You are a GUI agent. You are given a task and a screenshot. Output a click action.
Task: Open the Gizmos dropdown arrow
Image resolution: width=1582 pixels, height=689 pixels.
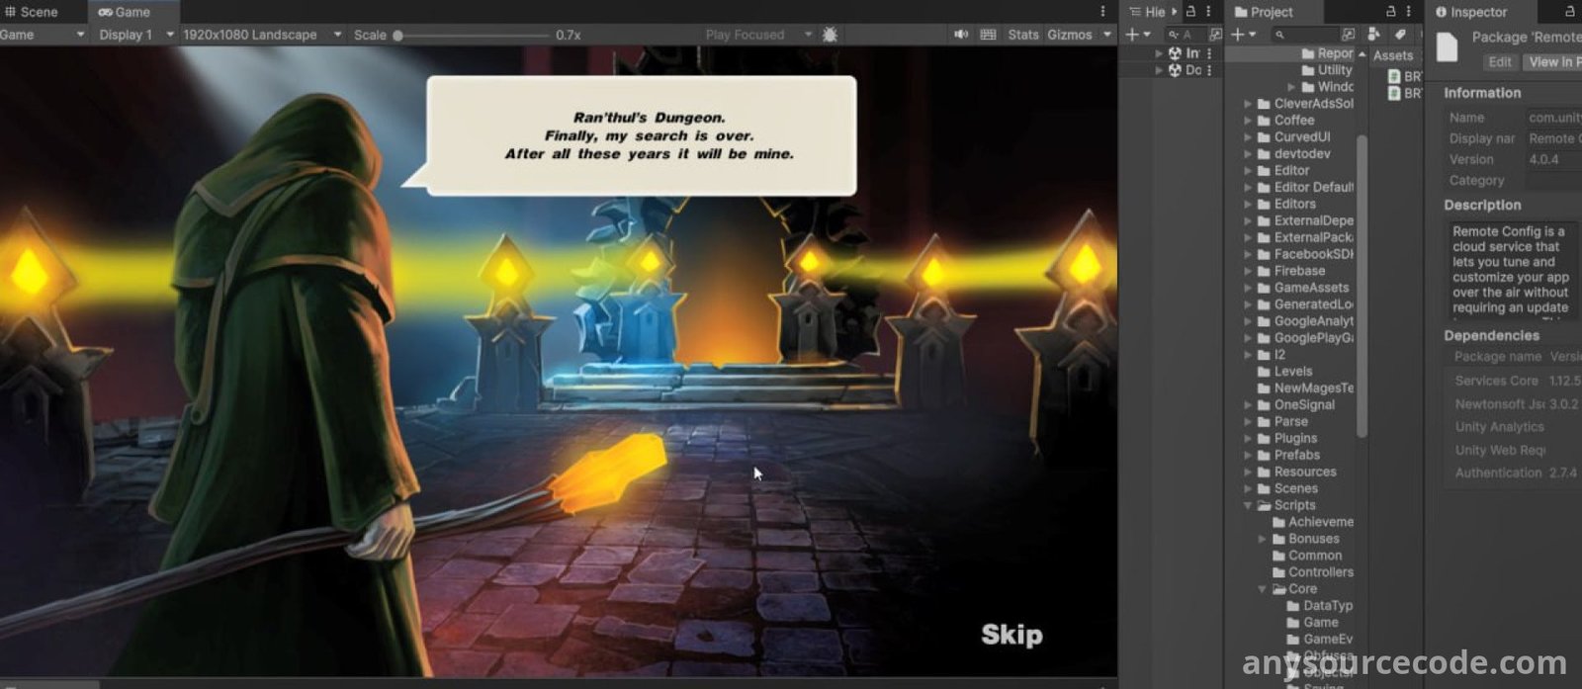pos(1106,35)
